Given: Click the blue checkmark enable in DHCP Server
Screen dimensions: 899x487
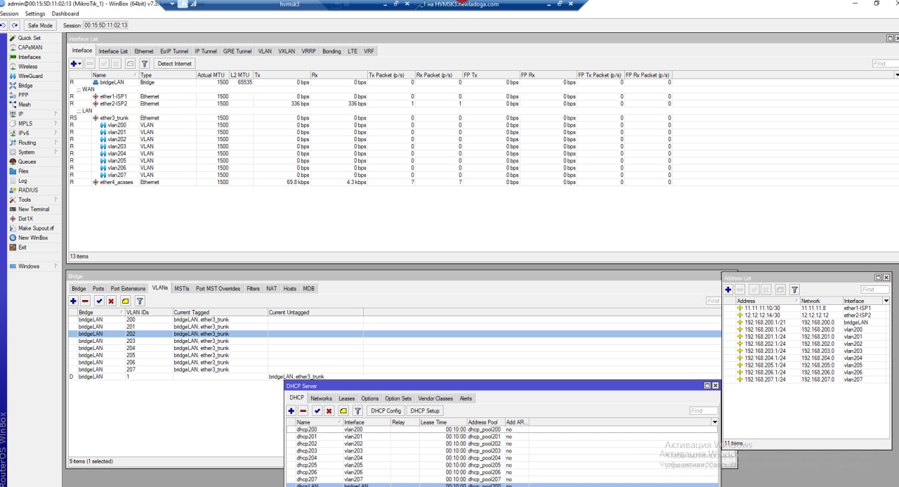Looking at the screenshot, I should pos(317,410).
